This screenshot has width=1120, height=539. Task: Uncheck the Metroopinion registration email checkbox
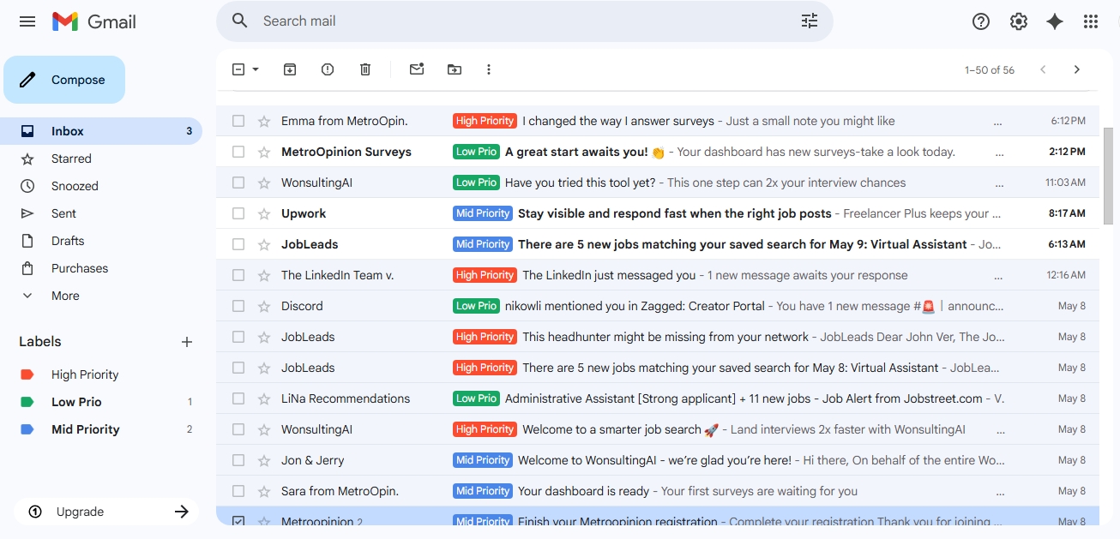click(238, 521)
